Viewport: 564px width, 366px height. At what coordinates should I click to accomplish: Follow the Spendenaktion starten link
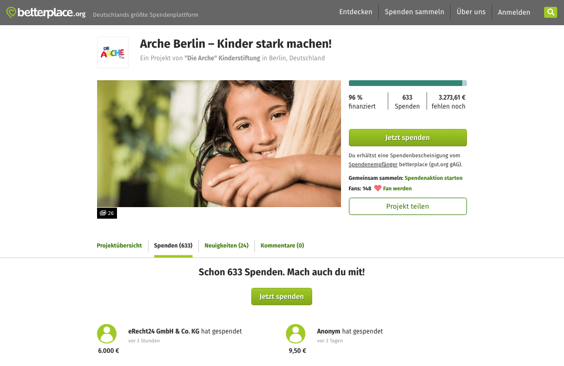pos(433,178)
